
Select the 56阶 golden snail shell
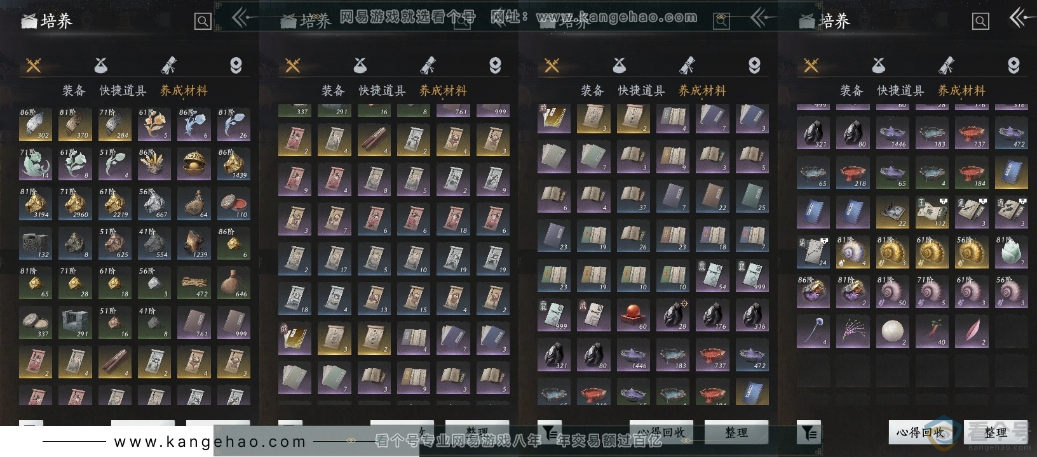pyautogui.click(x=972, y=252)
